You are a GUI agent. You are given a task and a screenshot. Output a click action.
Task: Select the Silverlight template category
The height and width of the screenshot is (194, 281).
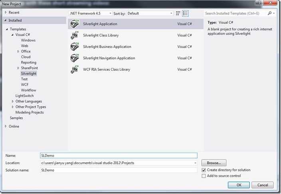tap(28, 74)
